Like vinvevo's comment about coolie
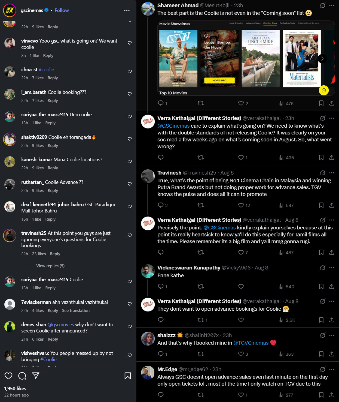This screenshot has width=339, height=402. click(130, 43)
